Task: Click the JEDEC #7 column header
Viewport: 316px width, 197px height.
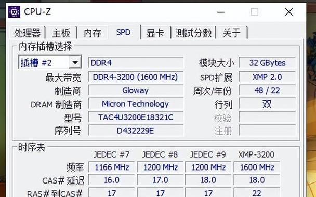Action: [111, 154]
